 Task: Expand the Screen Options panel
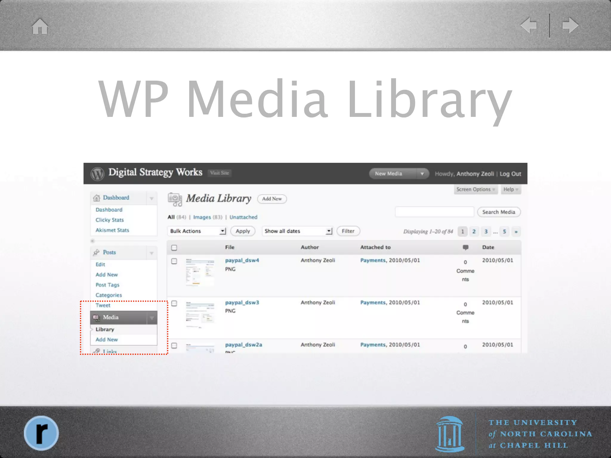[x=476, y=189]
